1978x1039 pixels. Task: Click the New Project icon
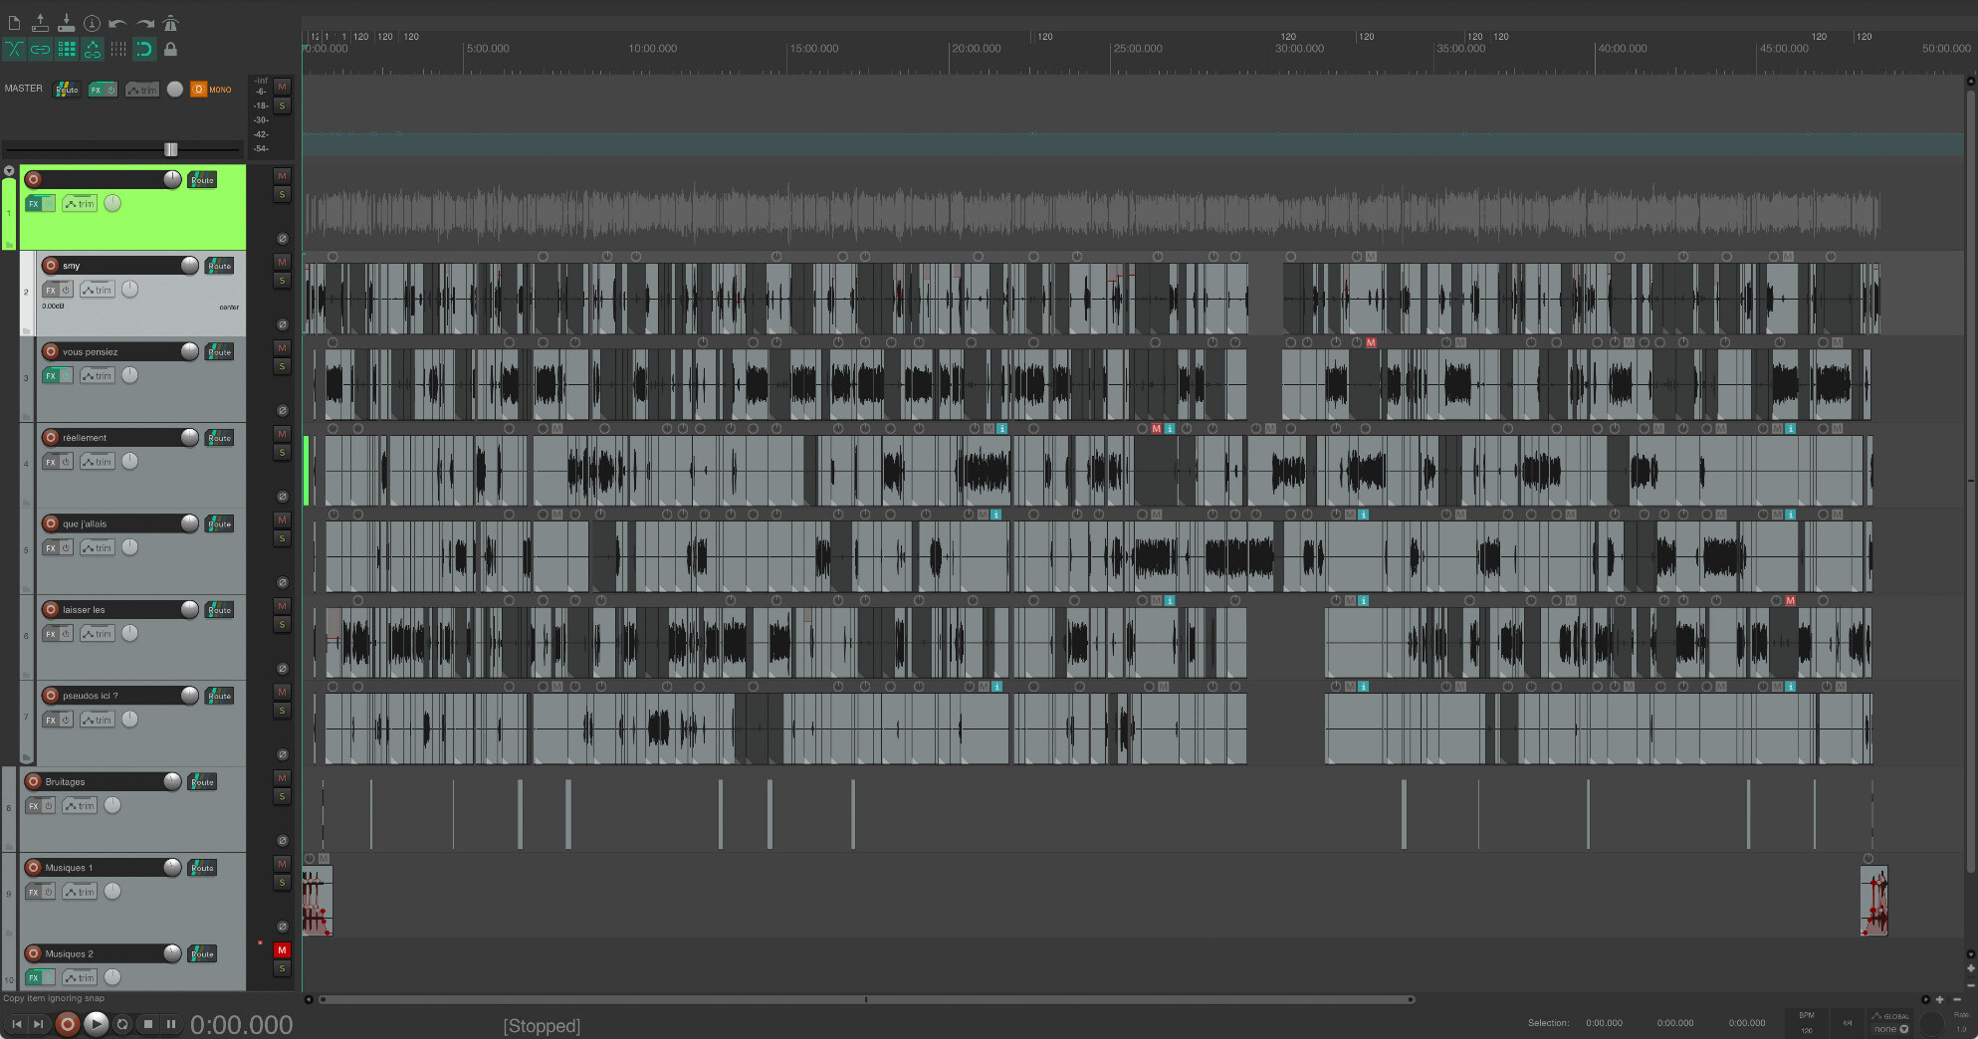(x=14, y=23)
